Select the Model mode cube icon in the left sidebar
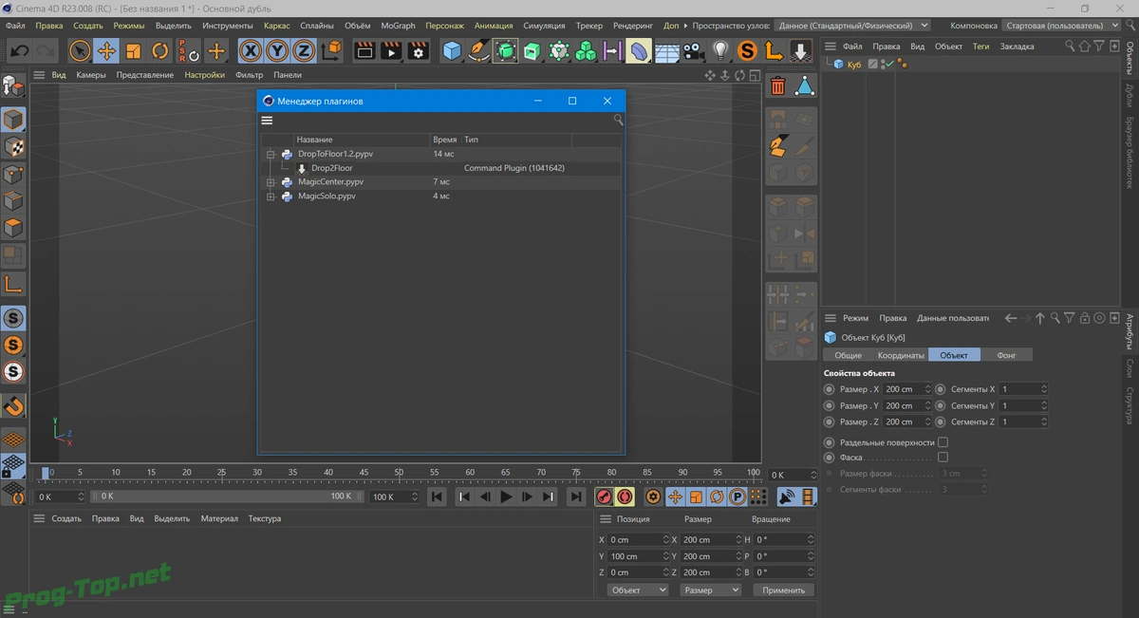Viewport: 1139px width, 618px height. tap(13, 120)
